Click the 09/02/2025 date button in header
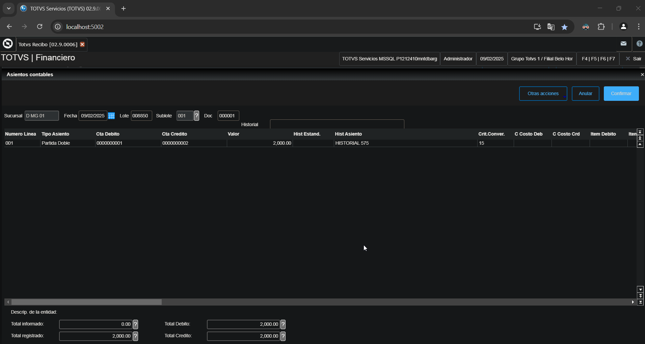 pos(492,59)
